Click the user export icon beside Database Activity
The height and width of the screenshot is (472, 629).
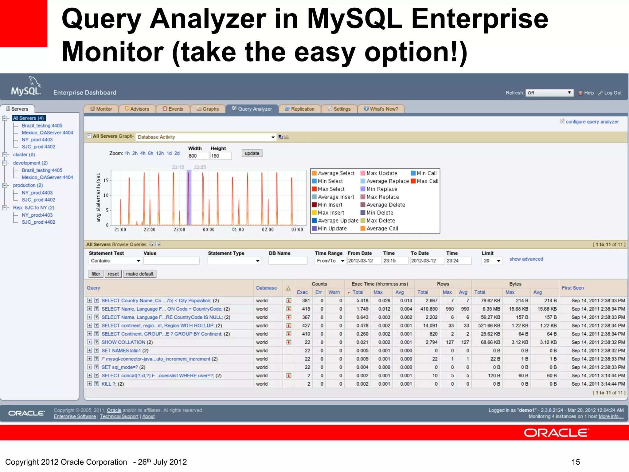(280, 136)
